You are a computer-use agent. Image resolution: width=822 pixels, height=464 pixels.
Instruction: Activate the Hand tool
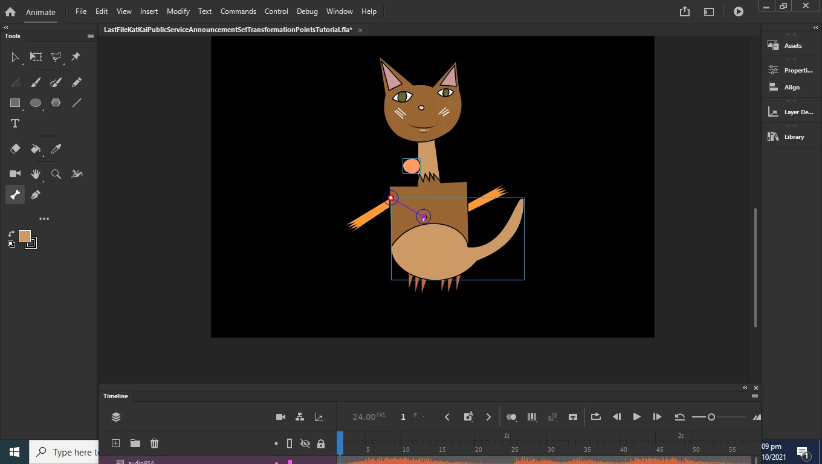tap(36, 174)
